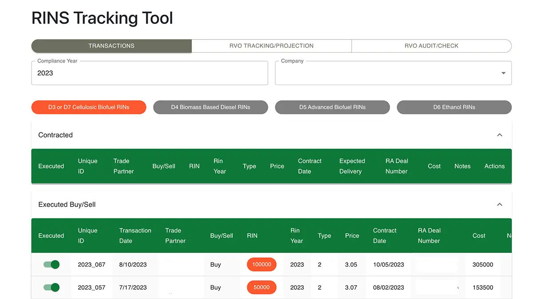The image size is (533, 299).
Task: Toggle Executed switch for 2023_067
Action: (52, 264)
